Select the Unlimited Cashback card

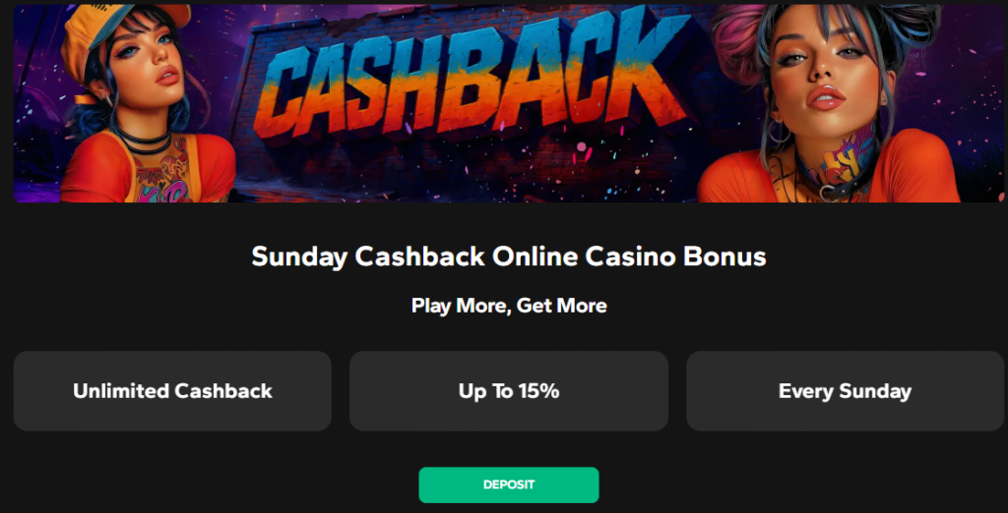(x=172, y=391)
